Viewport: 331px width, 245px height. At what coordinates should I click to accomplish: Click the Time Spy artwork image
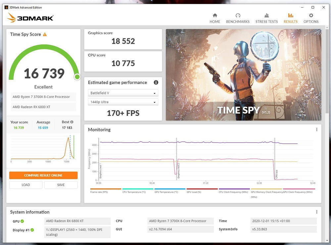243,74
